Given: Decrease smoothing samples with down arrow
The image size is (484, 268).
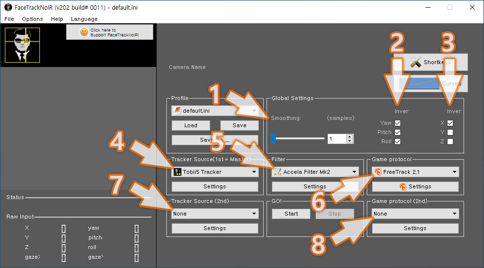Looking at the screenshot, I should [x=349, y=141].
